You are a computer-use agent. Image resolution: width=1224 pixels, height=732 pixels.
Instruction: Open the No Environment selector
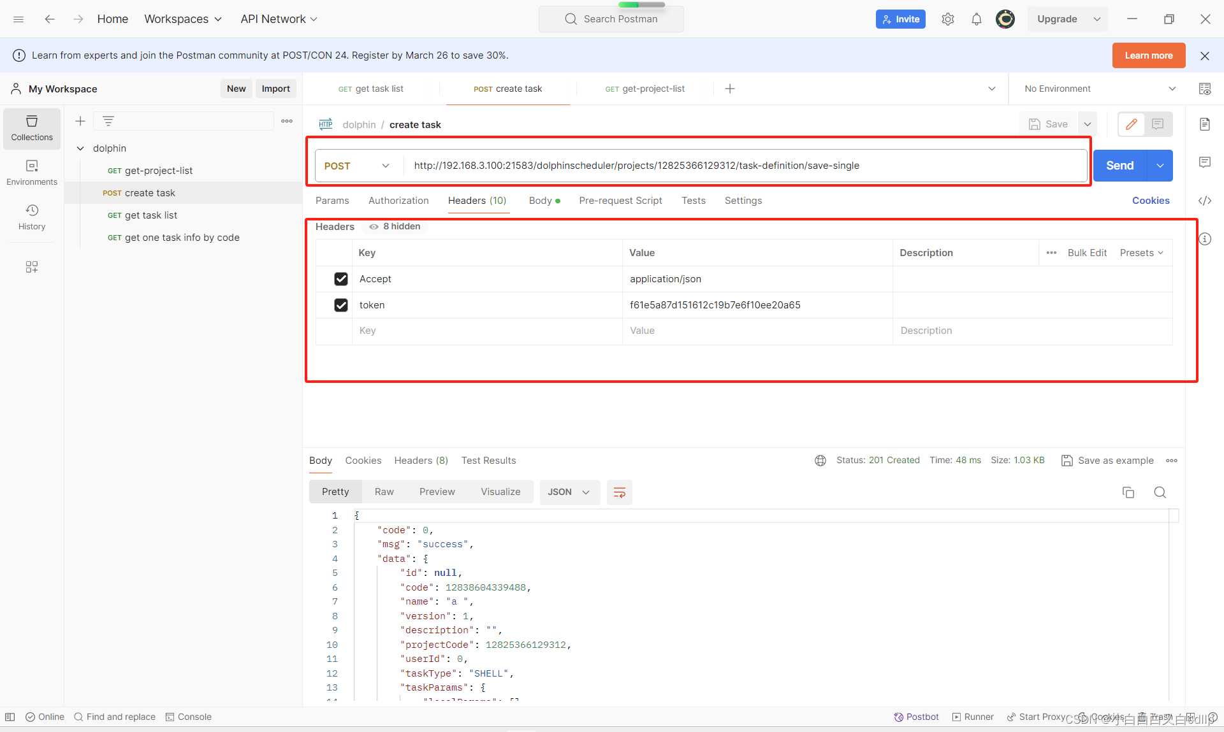pyautogui.click(x=1100, y=89)
